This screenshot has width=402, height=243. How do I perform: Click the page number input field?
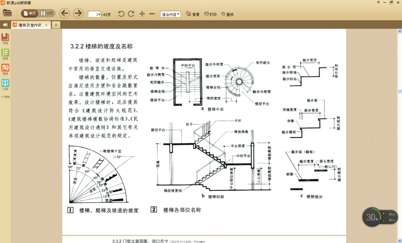[x=94, y=14]
